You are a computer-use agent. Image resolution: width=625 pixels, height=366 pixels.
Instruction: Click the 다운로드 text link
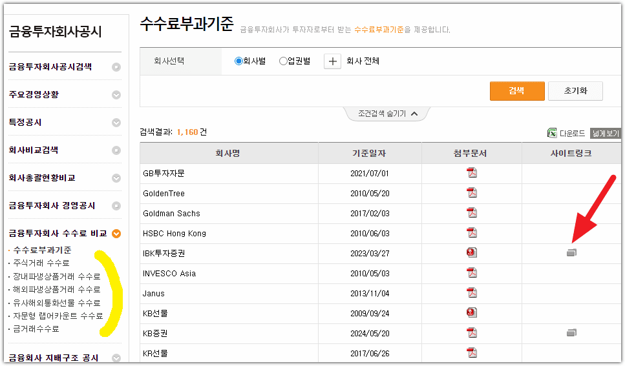click(x=572, y=134)
